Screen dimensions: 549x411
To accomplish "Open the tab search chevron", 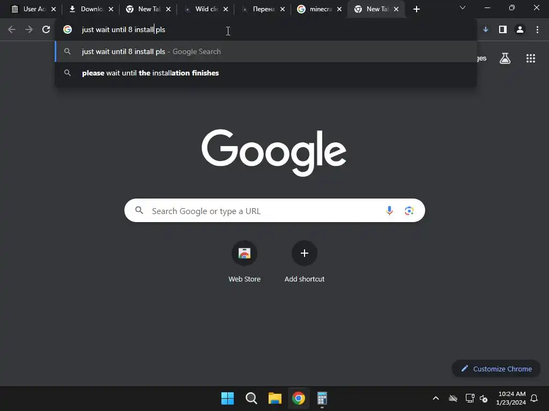I will 463,7.
